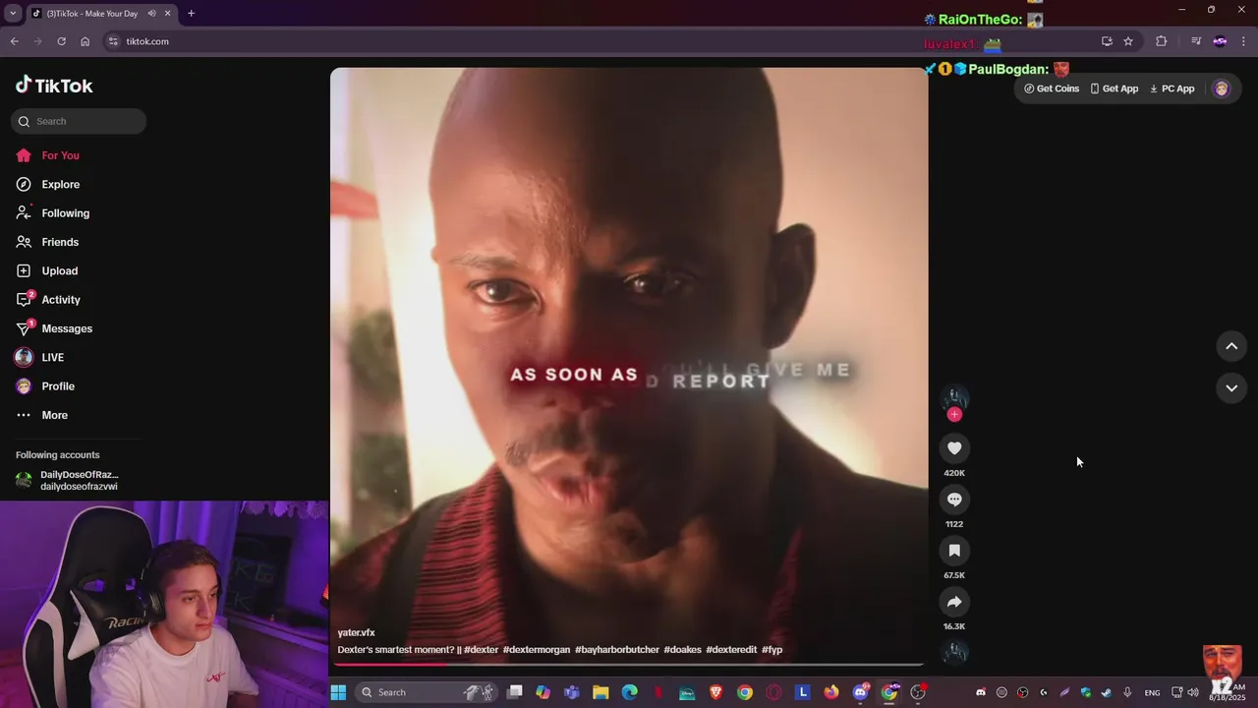Go to previous video with up arrow

point(1231,346)
